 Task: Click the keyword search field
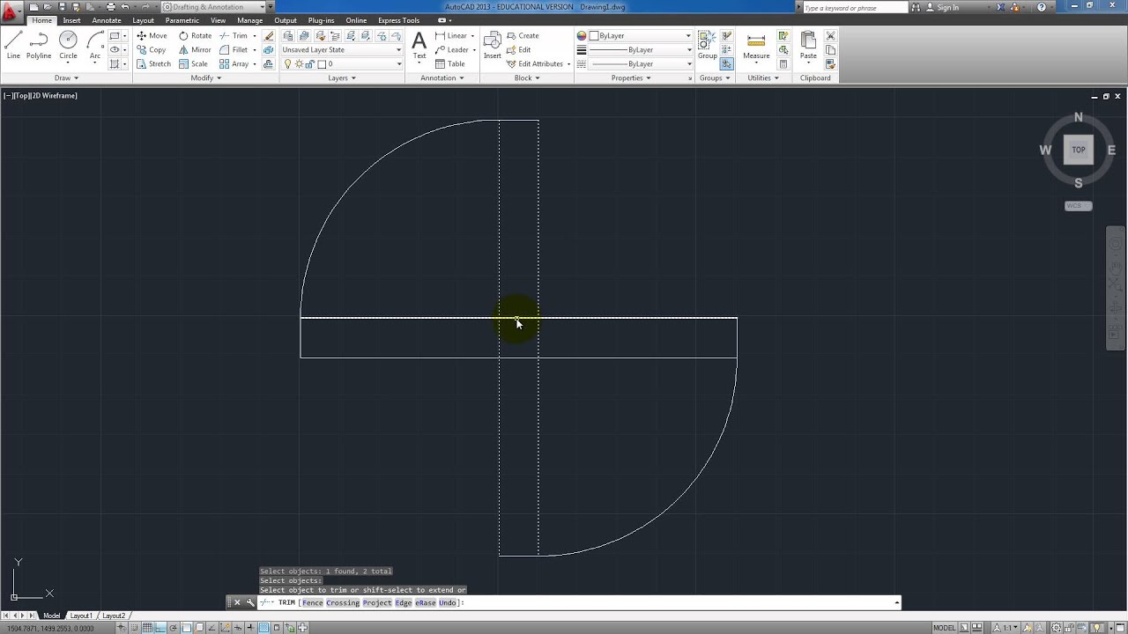pyautogui.click(x=855, y=7)
